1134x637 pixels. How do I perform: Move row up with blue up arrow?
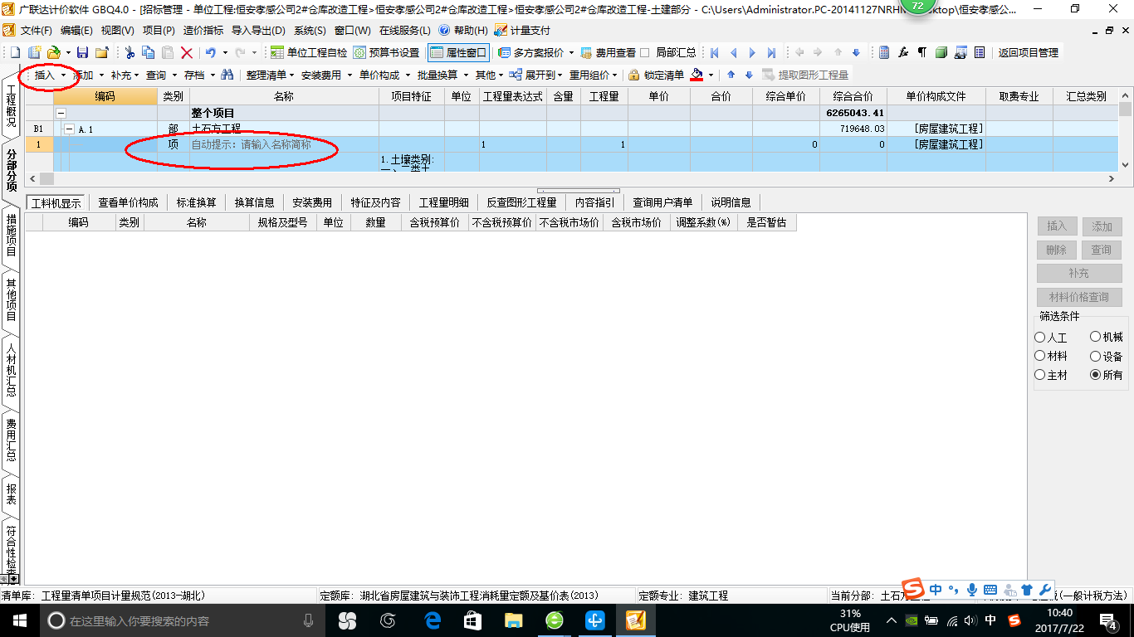(731, 75)
